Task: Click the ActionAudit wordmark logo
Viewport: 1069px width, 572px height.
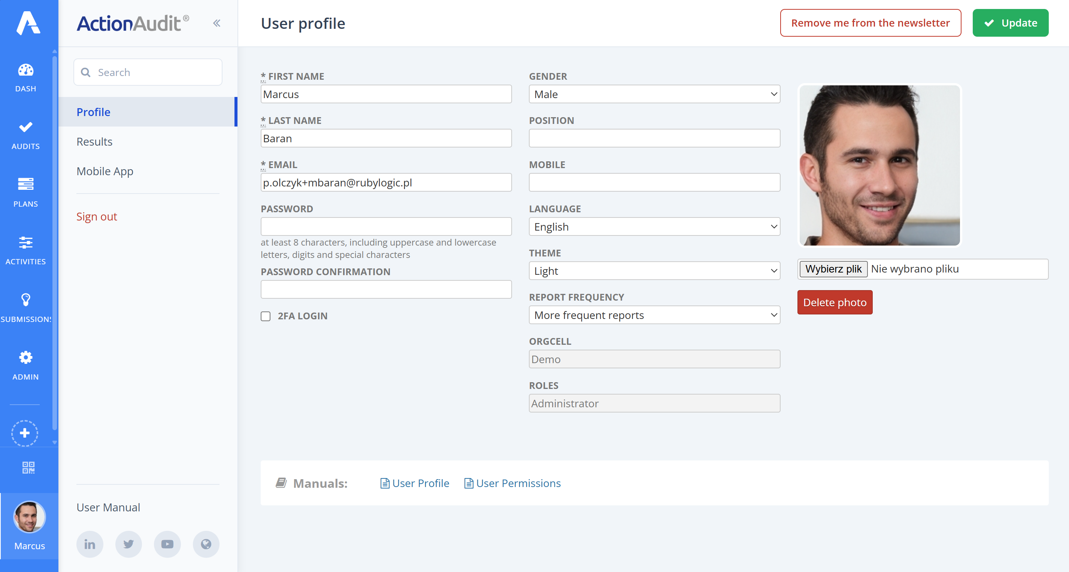Action: pos(133,23)
